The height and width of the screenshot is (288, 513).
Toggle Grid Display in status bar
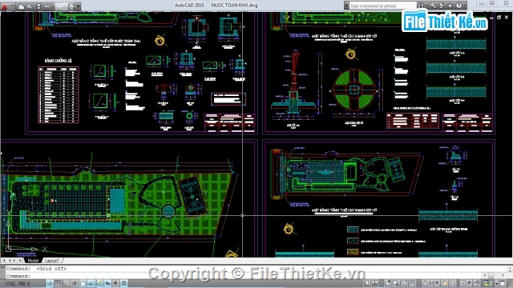point(58,283)
